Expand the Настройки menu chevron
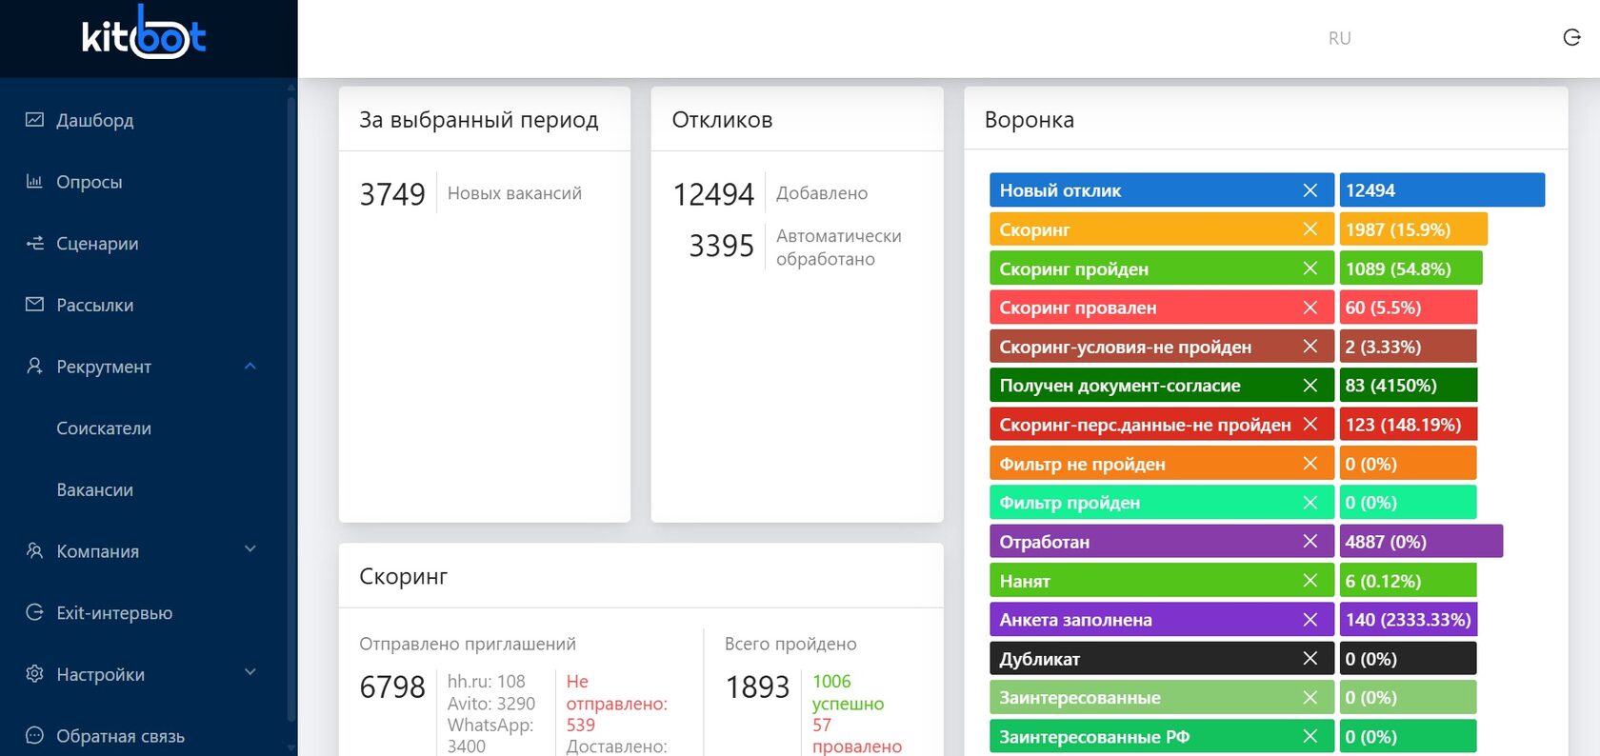1600x756 pixels. pyautogui.click(x=250, y=672)
